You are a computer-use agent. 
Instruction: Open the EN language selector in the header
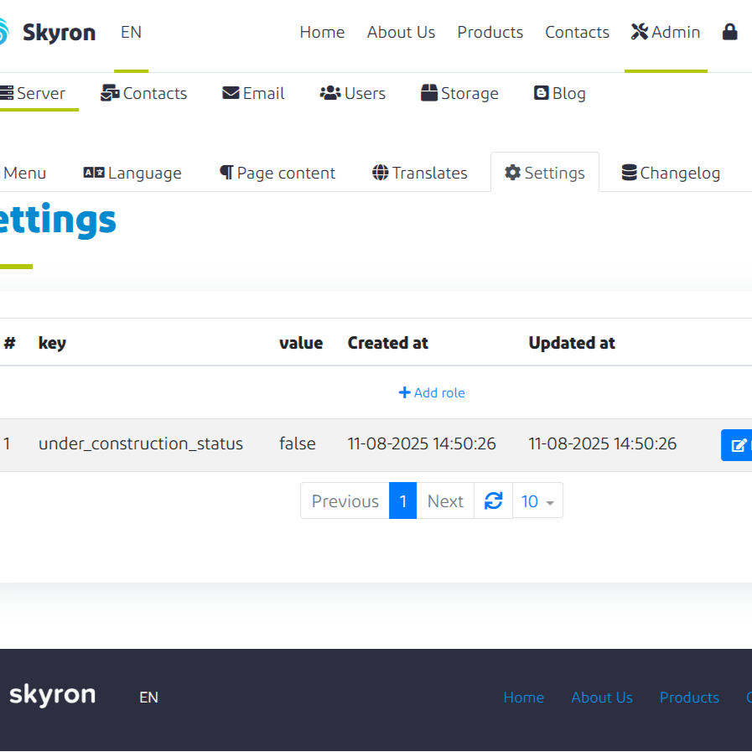pos(131,33)
